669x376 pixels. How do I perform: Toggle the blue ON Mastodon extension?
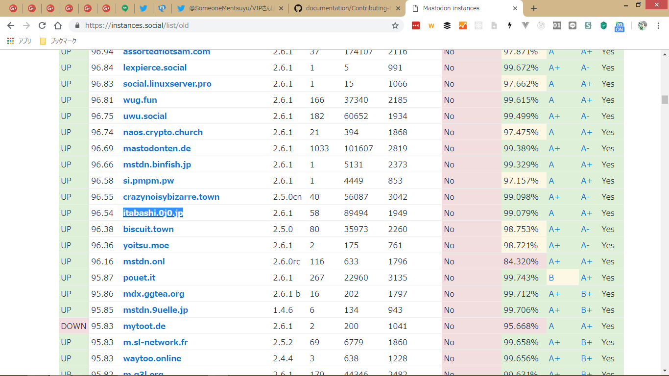tap(620, 26)
